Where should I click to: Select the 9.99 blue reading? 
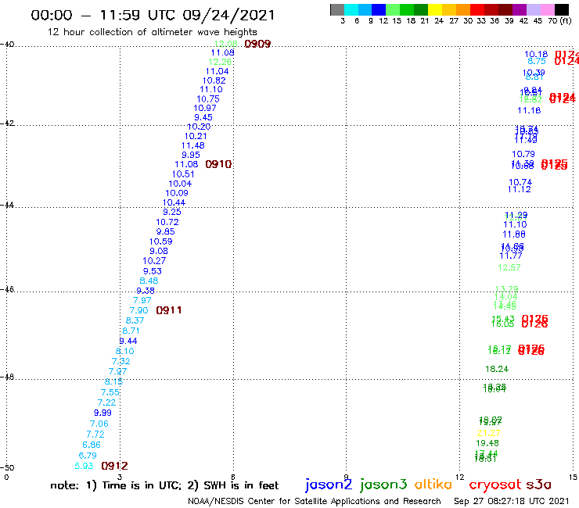(x=102, y=413)
